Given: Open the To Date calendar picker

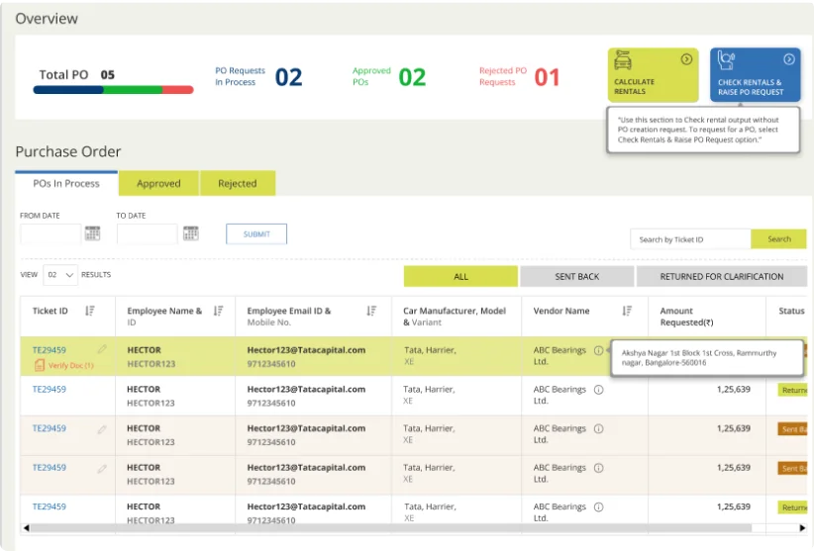Looking at the screenshot, I should point(190,233).
